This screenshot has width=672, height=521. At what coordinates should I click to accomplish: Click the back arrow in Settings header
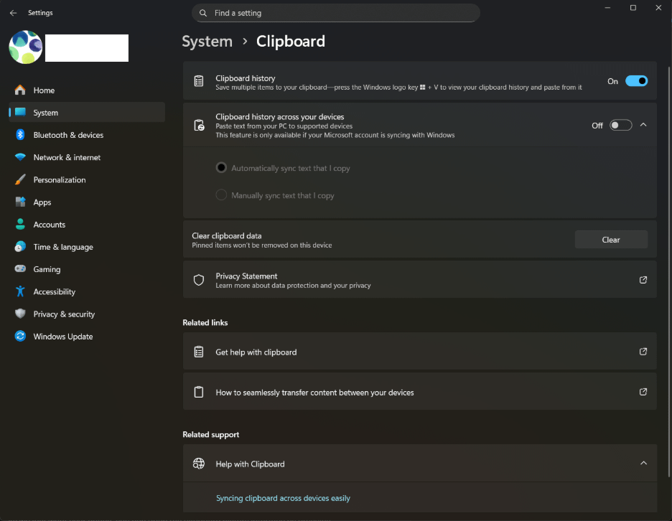pos(14,13)
